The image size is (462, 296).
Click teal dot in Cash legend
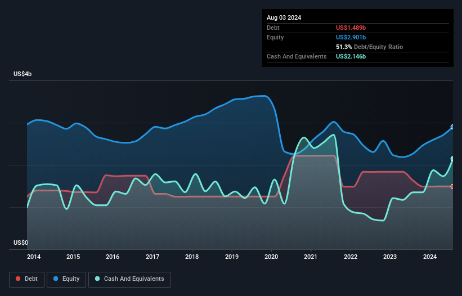click(x=97, y=279)
